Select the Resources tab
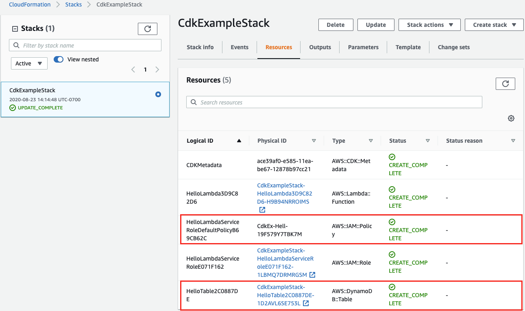525x311 pixels. click(x=279, y=47)
